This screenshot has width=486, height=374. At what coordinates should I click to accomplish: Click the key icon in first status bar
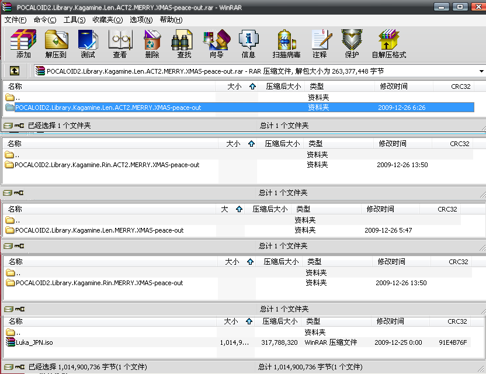(19, 126)
